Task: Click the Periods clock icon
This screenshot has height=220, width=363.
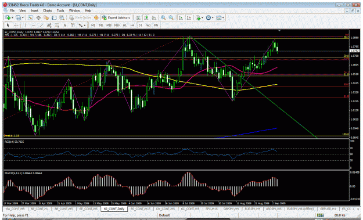Action: point(209,18)
